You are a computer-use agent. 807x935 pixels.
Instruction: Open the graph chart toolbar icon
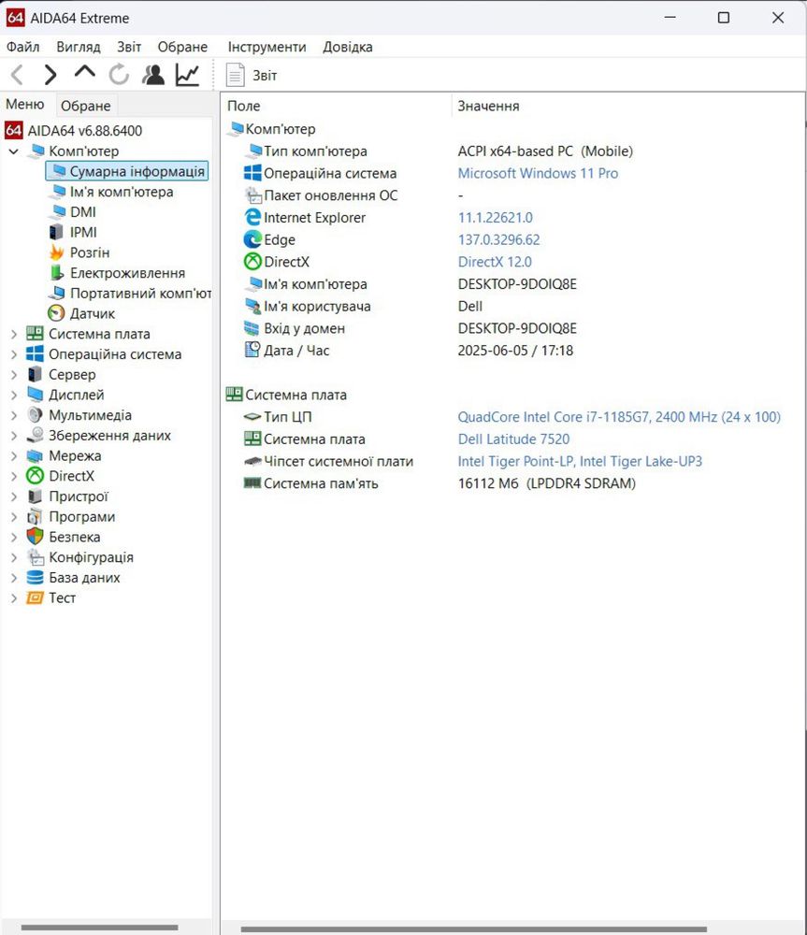pyautogui.click(x=187, y=75)
